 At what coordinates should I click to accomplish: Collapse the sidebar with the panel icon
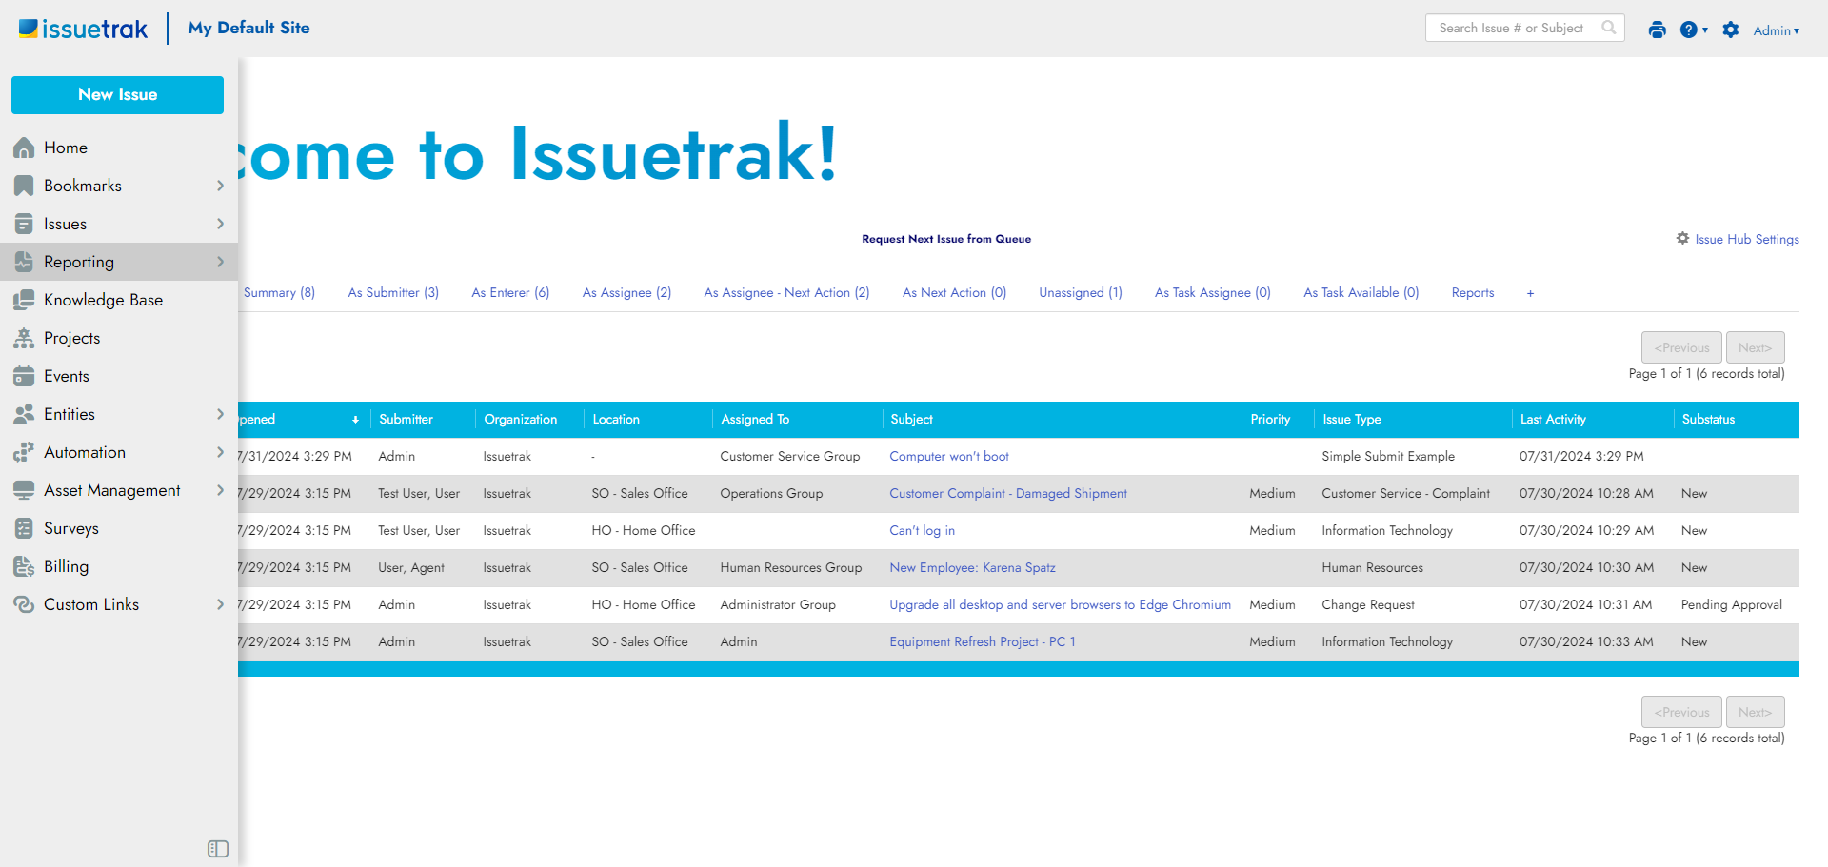pyautogui.click(x=218, y=849)
